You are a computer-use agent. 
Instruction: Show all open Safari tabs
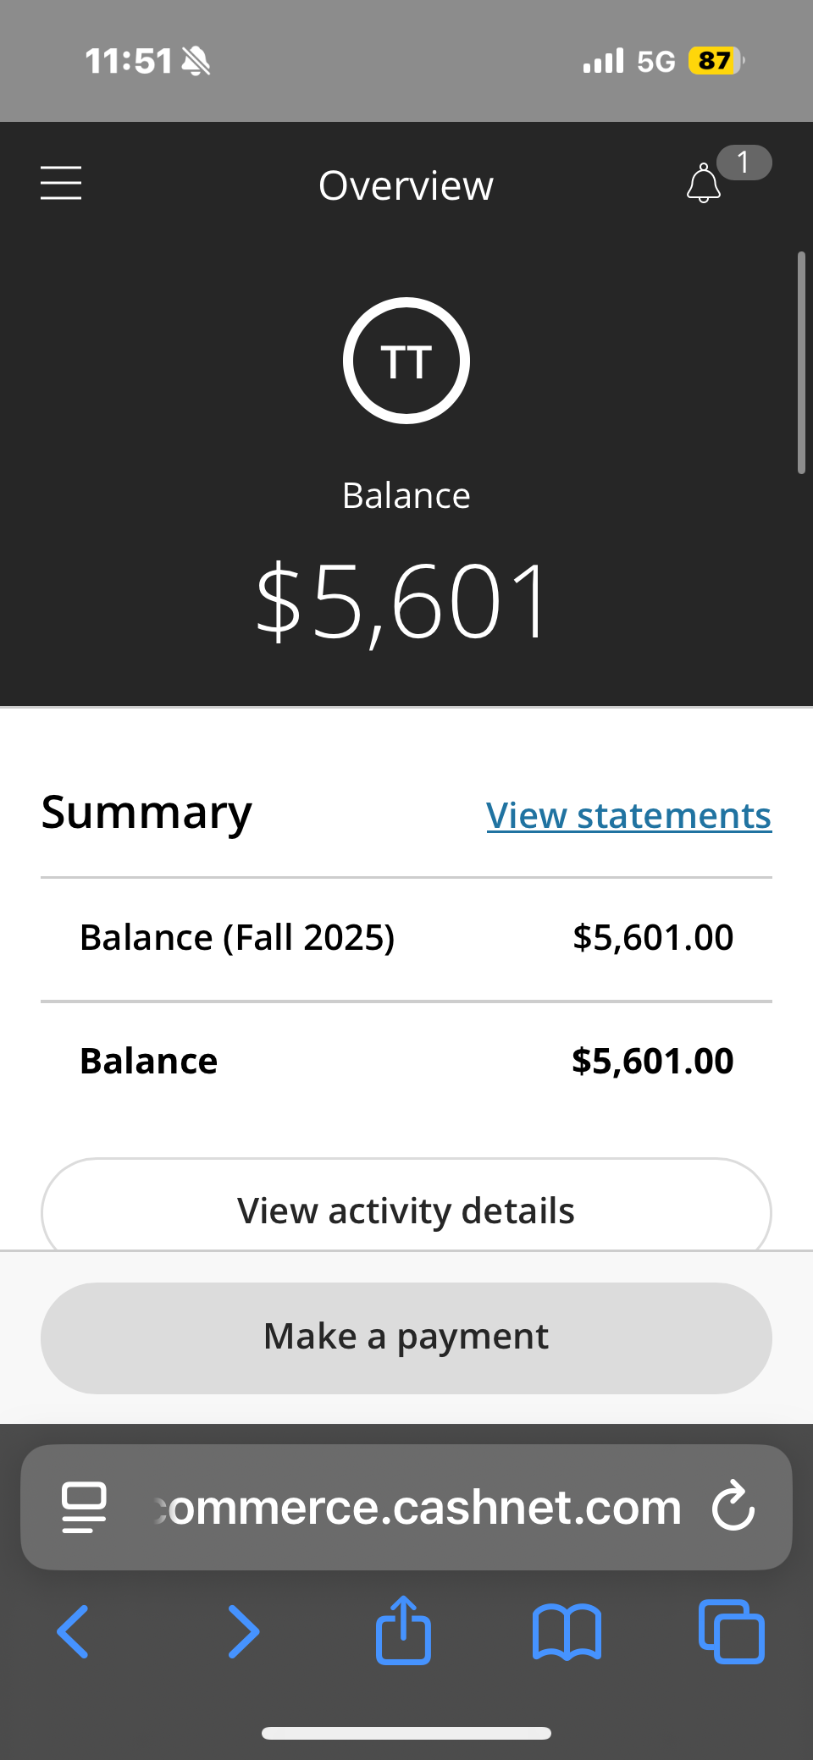(732, 1631)
